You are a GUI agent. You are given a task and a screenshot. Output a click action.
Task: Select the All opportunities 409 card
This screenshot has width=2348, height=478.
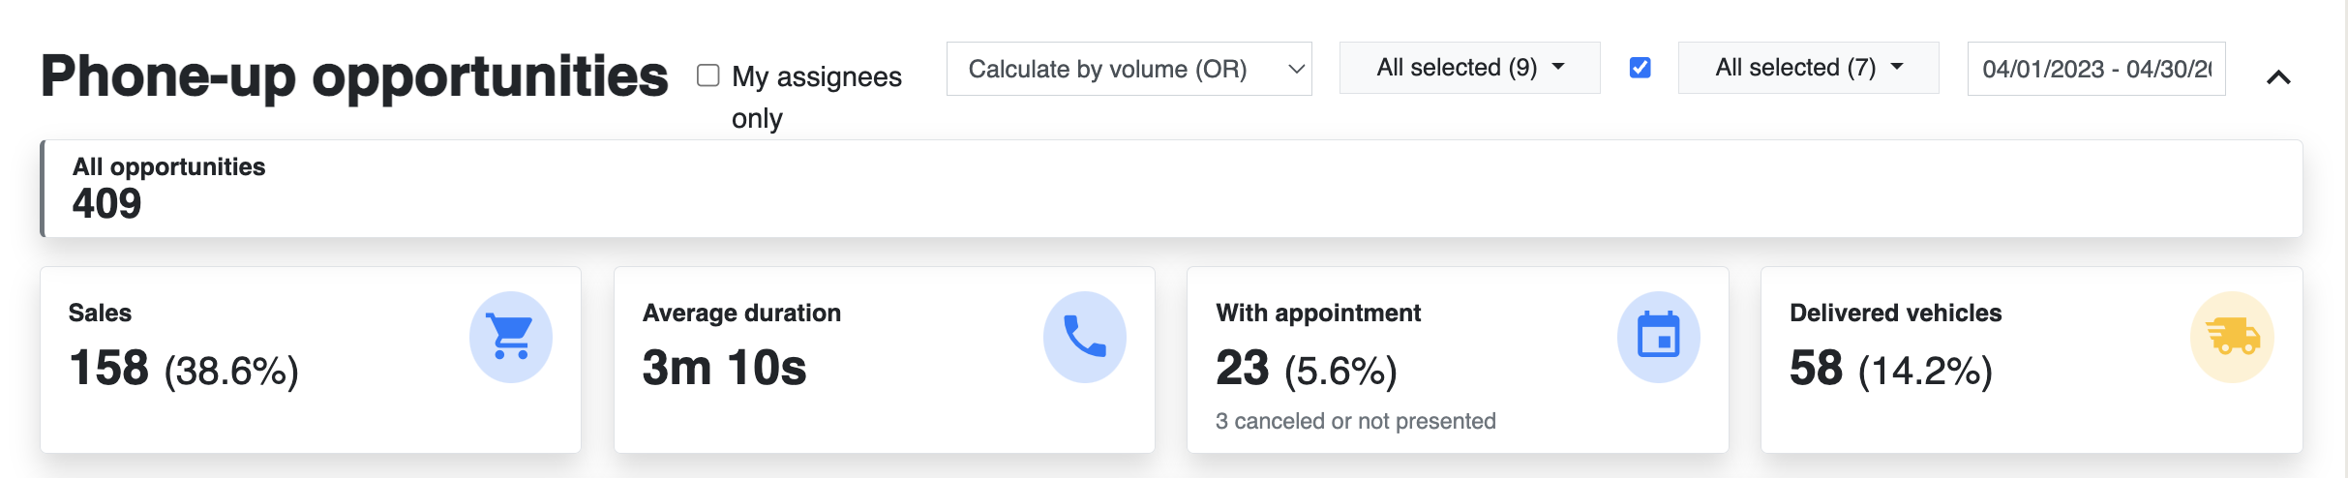click(x=1171, y=189)
